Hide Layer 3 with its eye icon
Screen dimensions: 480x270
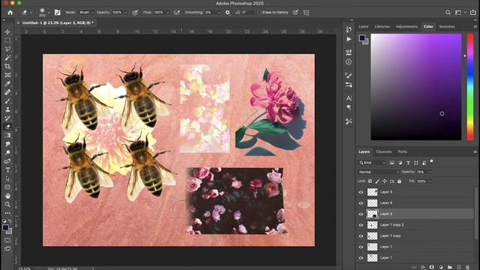click(x=361, y=214)
